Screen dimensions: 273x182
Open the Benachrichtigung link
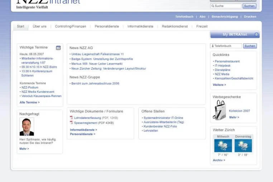(x=225, y=16)
